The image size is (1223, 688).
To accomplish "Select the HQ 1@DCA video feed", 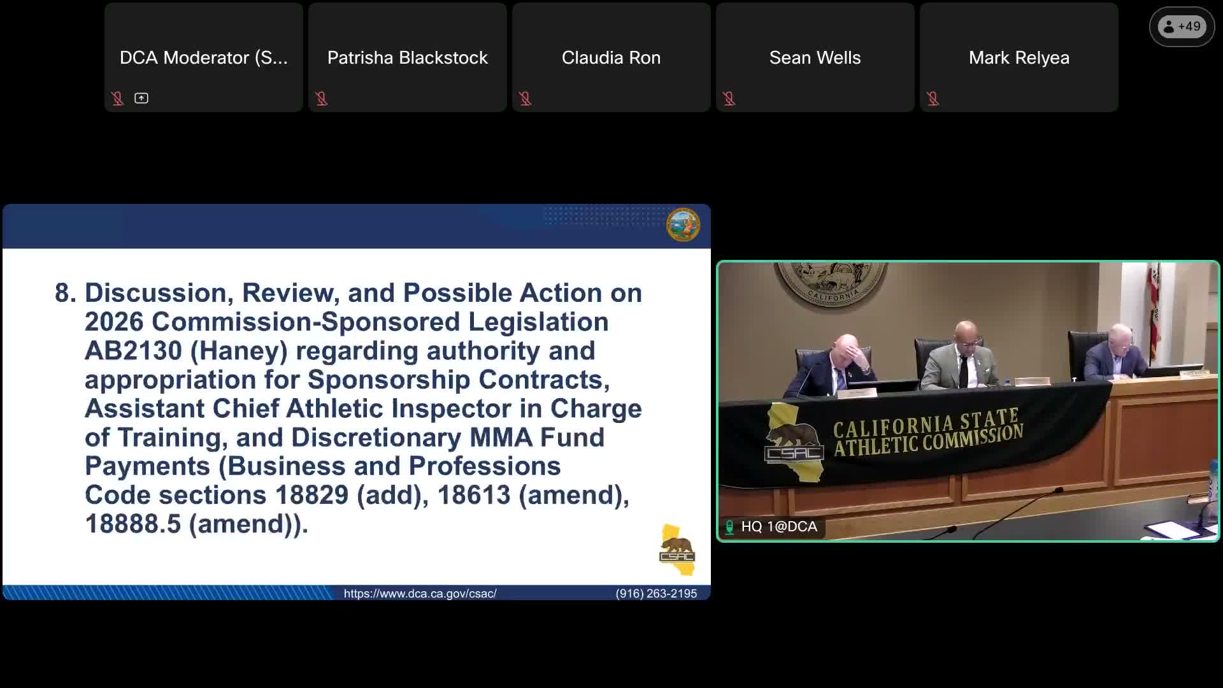I will click(x=968, y=401).
